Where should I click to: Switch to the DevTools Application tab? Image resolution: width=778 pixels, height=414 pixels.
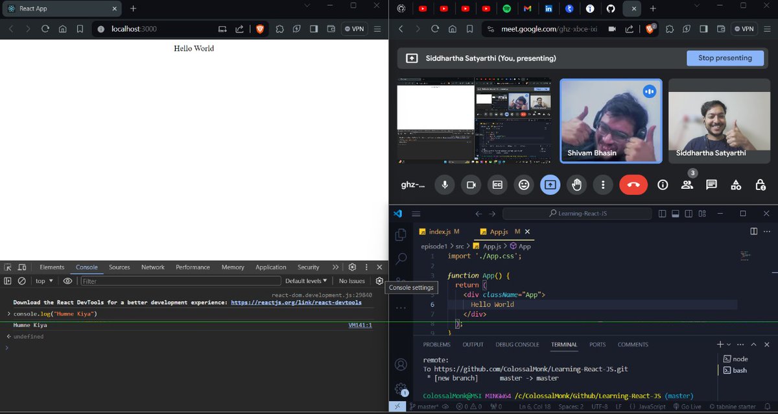(270, 267)
